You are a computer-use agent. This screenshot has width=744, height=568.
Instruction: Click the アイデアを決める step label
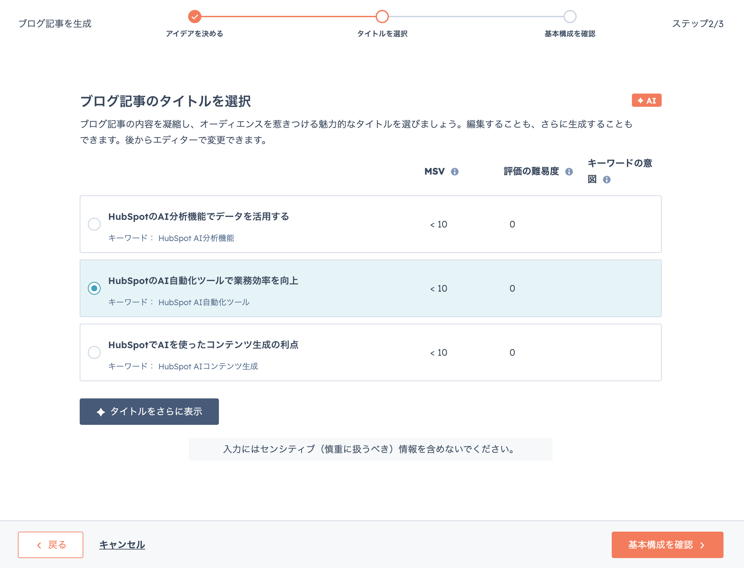click(194, 34)
